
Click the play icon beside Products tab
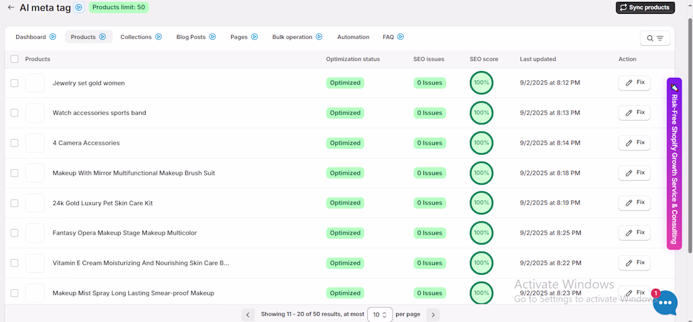103,37
